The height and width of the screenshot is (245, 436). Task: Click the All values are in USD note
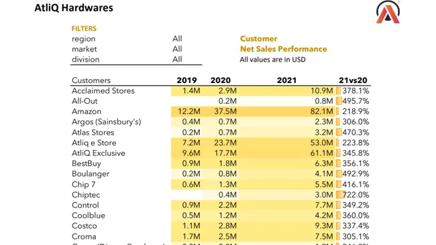point(272,60)
